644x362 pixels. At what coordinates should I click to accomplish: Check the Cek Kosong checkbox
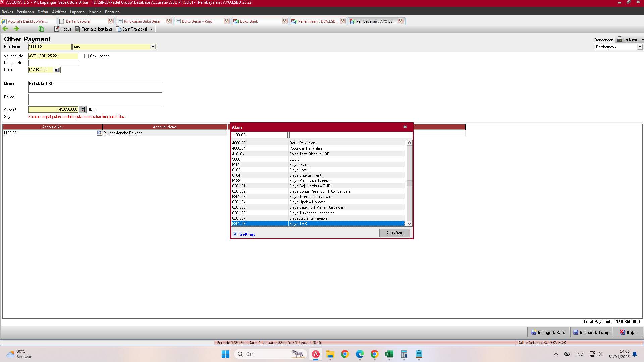[86, 56]
